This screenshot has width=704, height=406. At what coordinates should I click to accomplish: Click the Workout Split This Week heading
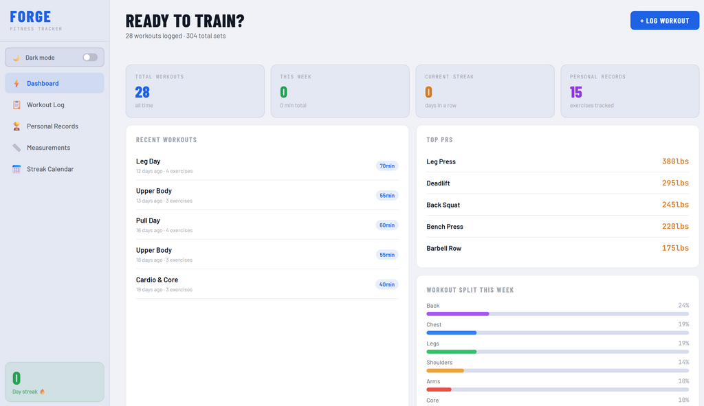click(470, 291)
